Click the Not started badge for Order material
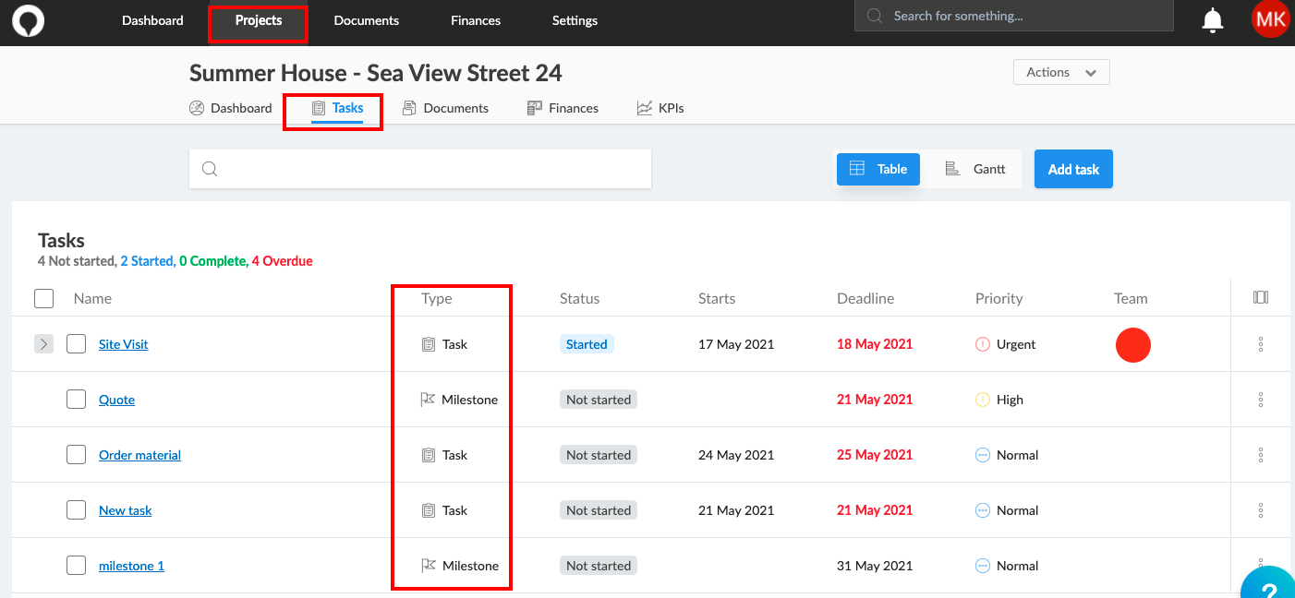The image size is (1295, 598). 599,455
